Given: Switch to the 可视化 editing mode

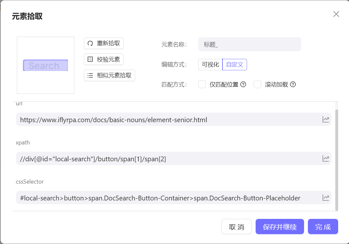Looking at the screenshot, I should 210,65.
